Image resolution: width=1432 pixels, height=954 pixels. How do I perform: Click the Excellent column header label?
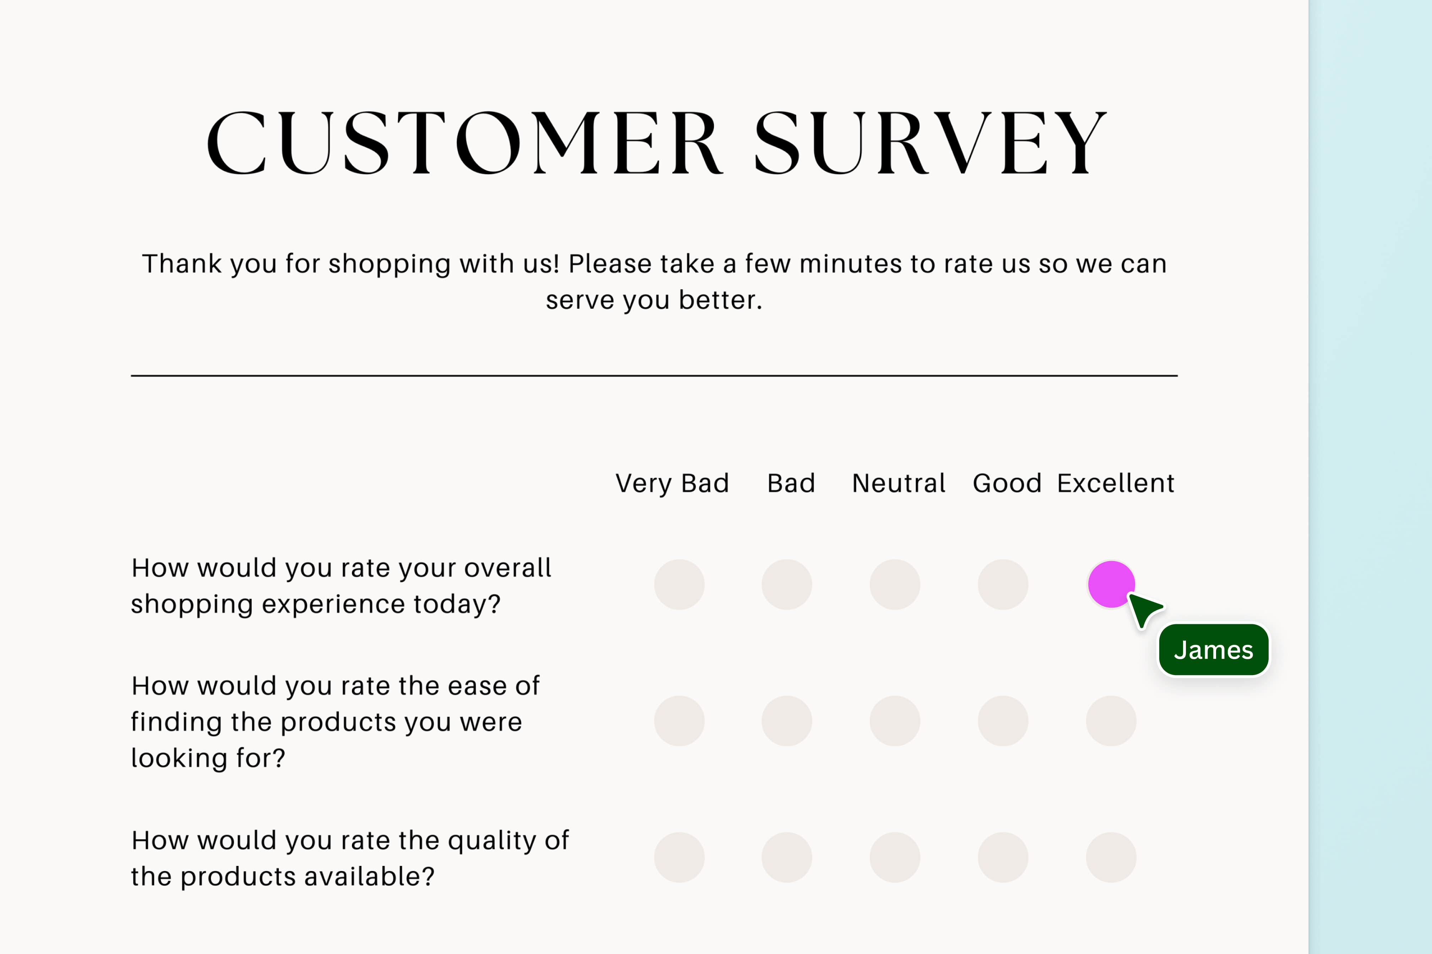[x=1116, y=483]
